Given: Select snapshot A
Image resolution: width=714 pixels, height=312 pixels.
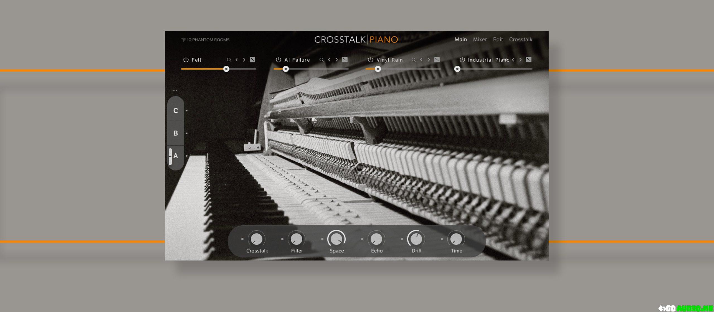Looking at the screenshot, I should 175,156.
